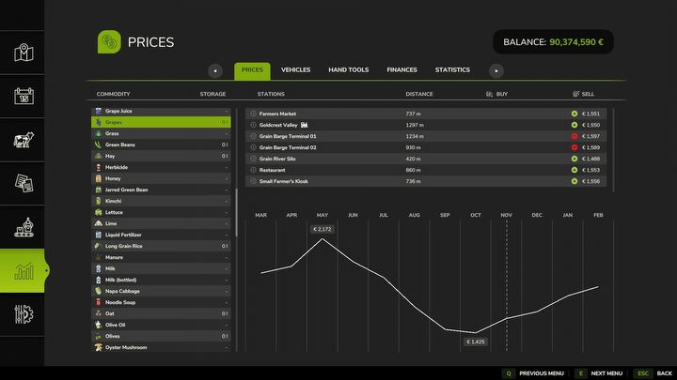Image resolution: width=677 pixels, height=380 pixels.
Task: Select the Olives commodity row
Action: [x=161, y=336]
